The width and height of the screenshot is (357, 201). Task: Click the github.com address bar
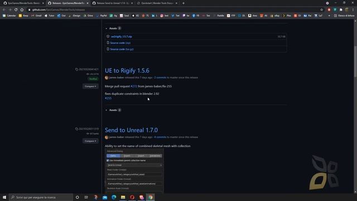173,10
